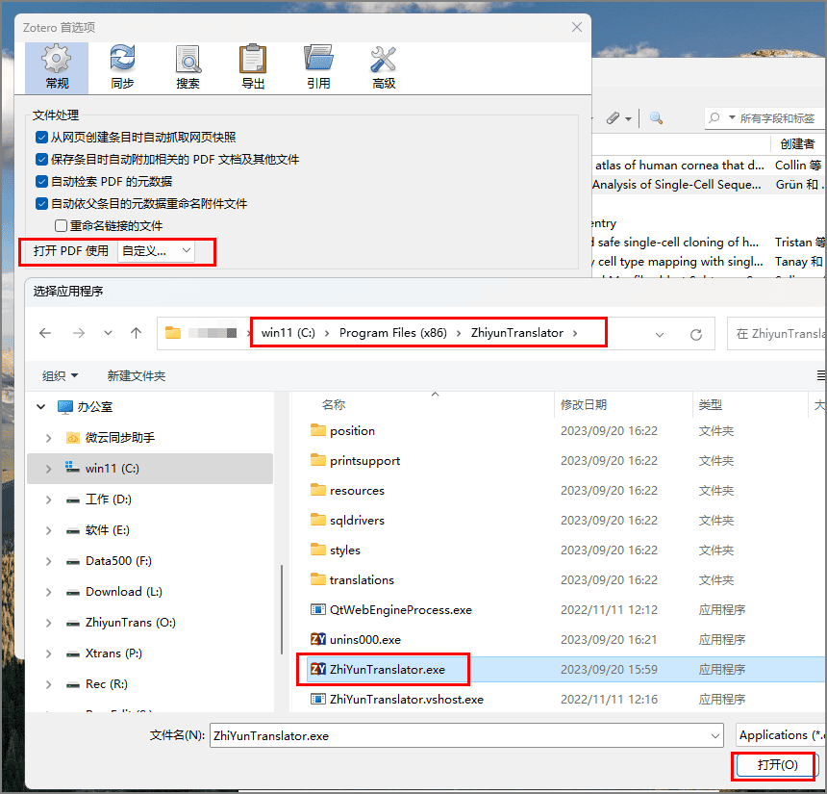Viewport: 827px width, 794px height.
Task: Open the 高级 (Advanced) preferences pane
Action: pos(384,66)
